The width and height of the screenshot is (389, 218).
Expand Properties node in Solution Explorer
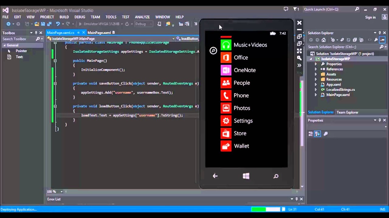pos(316,64)
